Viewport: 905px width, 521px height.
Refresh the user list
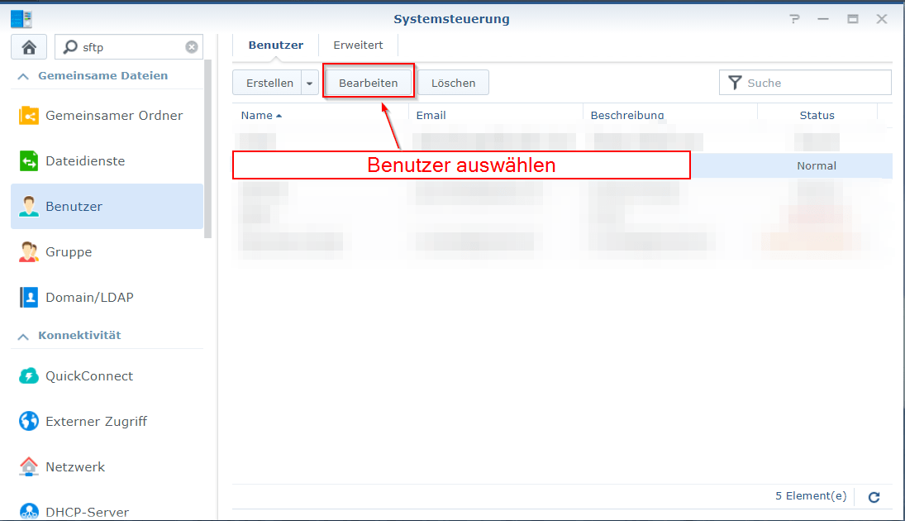pos(874,497)
